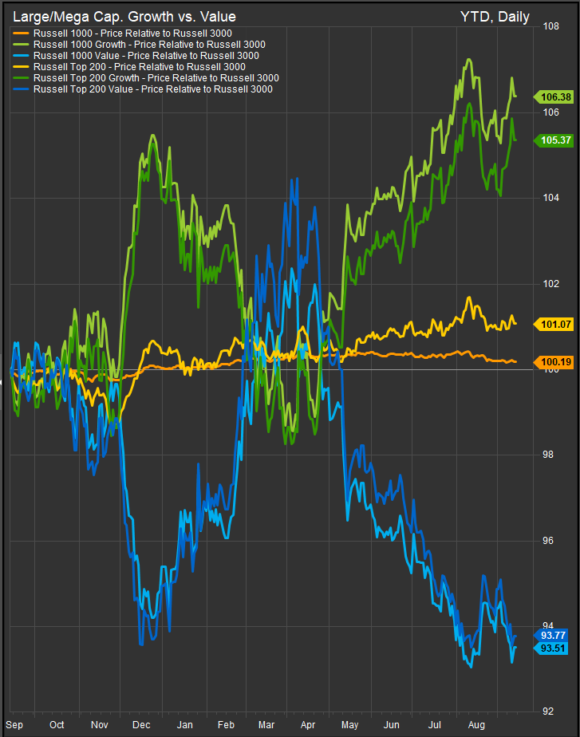Click the YTD, Daily period label

tap(495, 17)
